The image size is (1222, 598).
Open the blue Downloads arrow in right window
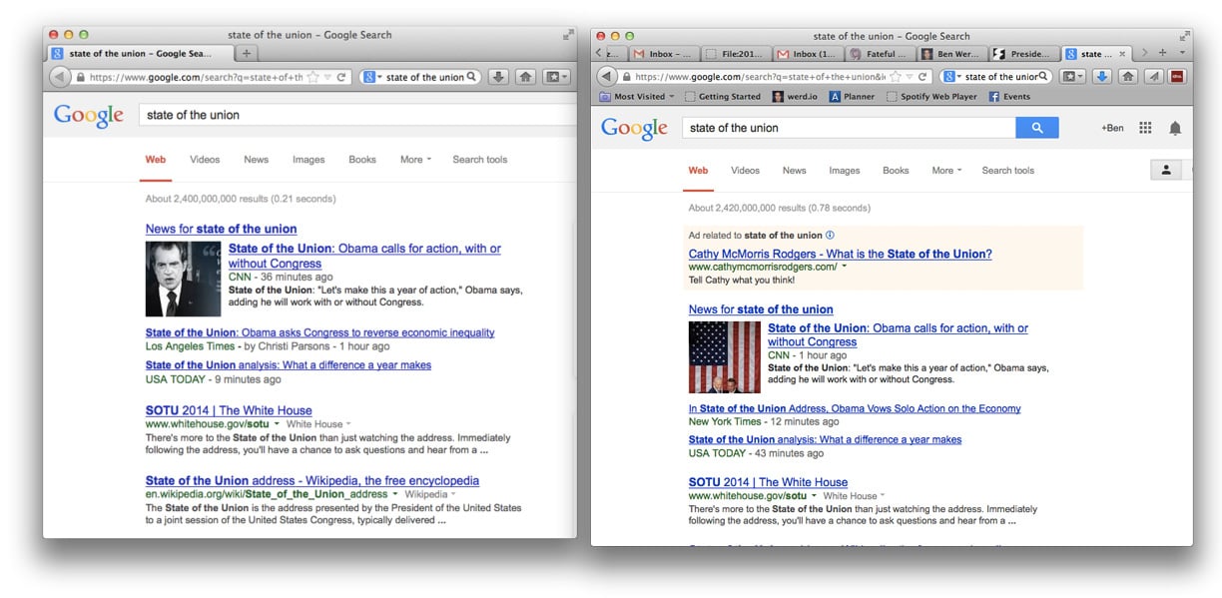pos(1101,76)
